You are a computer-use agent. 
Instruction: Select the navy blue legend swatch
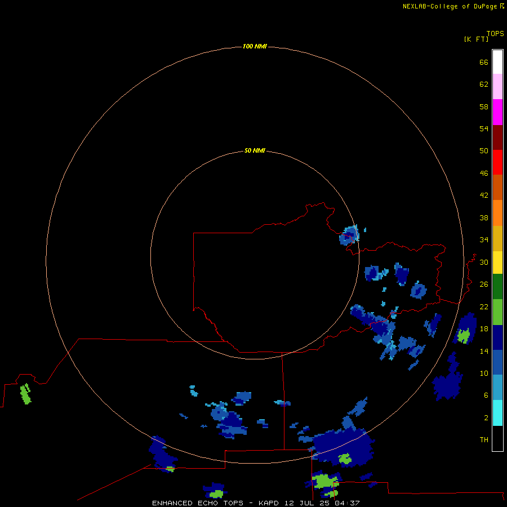[497, 337]
